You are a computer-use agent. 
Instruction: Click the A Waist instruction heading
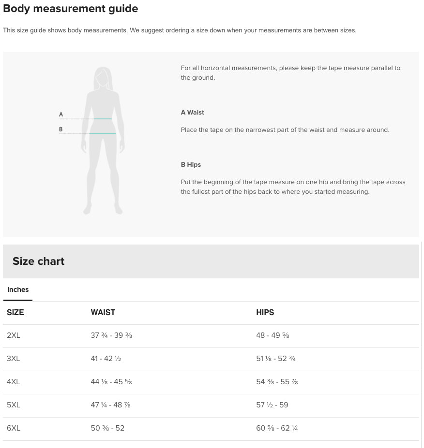(193, 113)
